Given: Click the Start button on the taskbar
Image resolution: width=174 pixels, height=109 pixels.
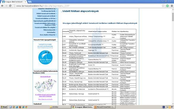Looking at the screenshot, I should (4, 107).
